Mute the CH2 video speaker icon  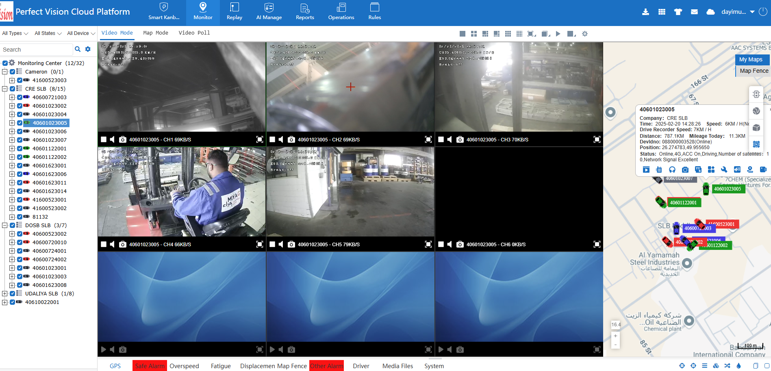[x=281, y=139]
